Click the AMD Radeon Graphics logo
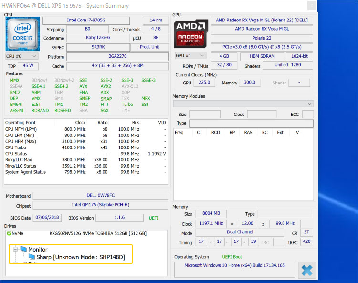Image resolution: width=358 pixels, height=283 pixels. (190, 33)
